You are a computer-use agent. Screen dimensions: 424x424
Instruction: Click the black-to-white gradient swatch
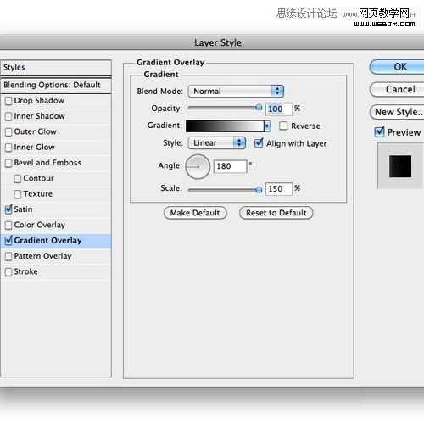225,126
